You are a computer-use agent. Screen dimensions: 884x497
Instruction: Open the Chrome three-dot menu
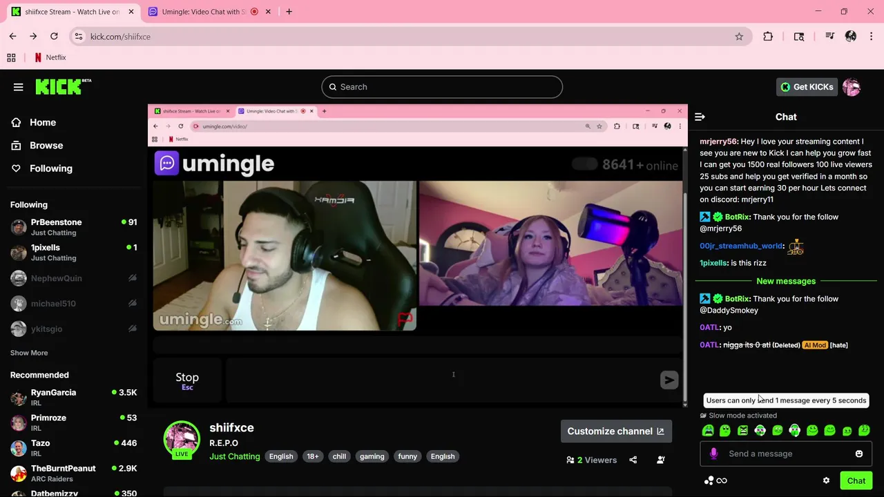click(x=870, y=37)
